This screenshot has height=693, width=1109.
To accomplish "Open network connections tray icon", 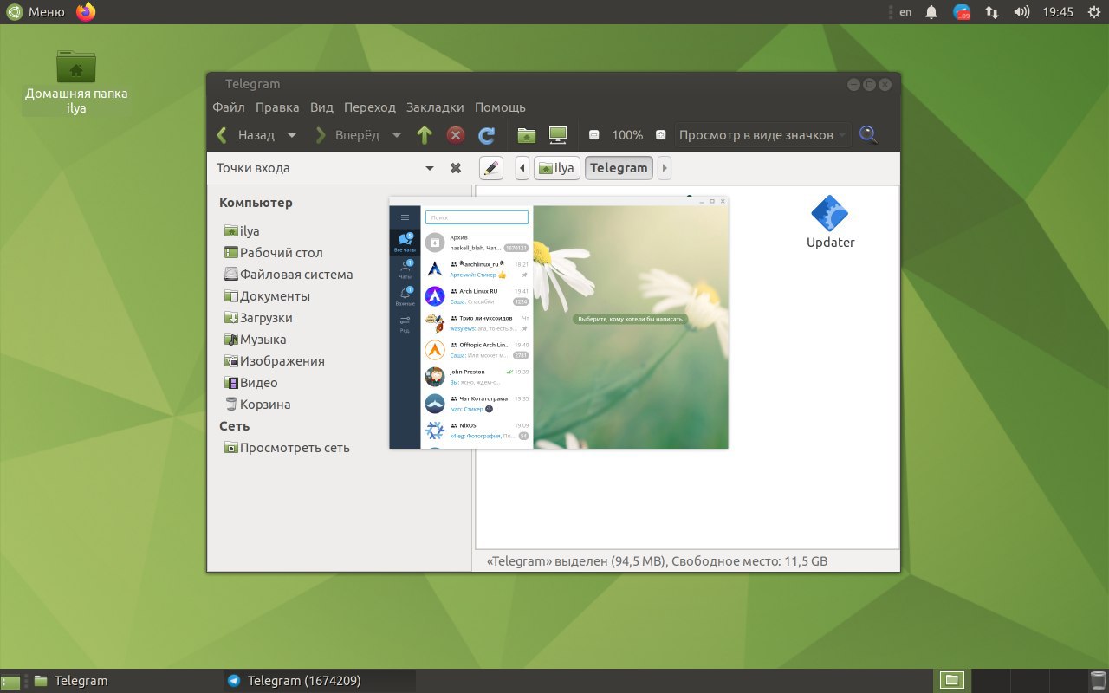I will click(x=991, y=12).
